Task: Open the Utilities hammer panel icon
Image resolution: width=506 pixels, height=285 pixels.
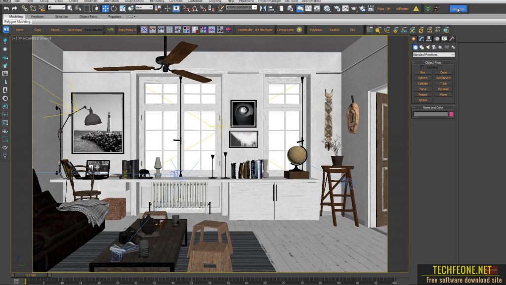Action: pos(452,39)
